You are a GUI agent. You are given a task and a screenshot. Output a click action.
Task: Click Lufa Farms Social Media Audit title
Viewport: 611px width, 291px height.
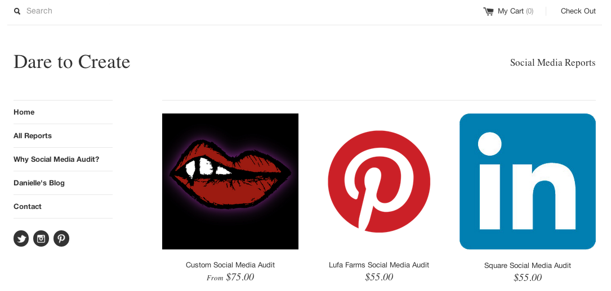coord(379,265)
